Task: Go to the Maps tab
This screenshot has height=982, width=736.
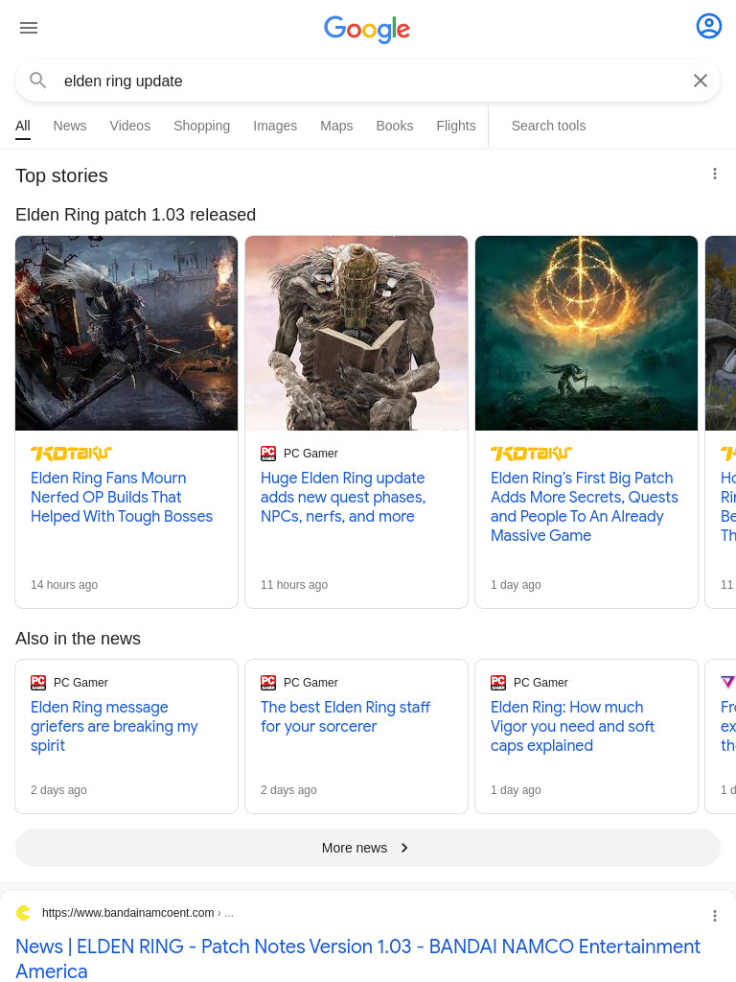Action: [x=336, y=126]
